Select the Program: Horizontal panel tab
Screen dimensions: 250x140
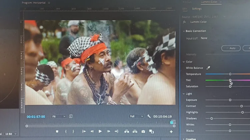34,3
